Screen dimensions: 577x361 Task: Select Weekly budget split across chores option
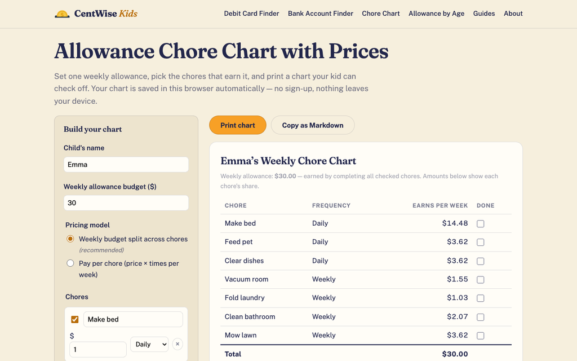(70, 239)
